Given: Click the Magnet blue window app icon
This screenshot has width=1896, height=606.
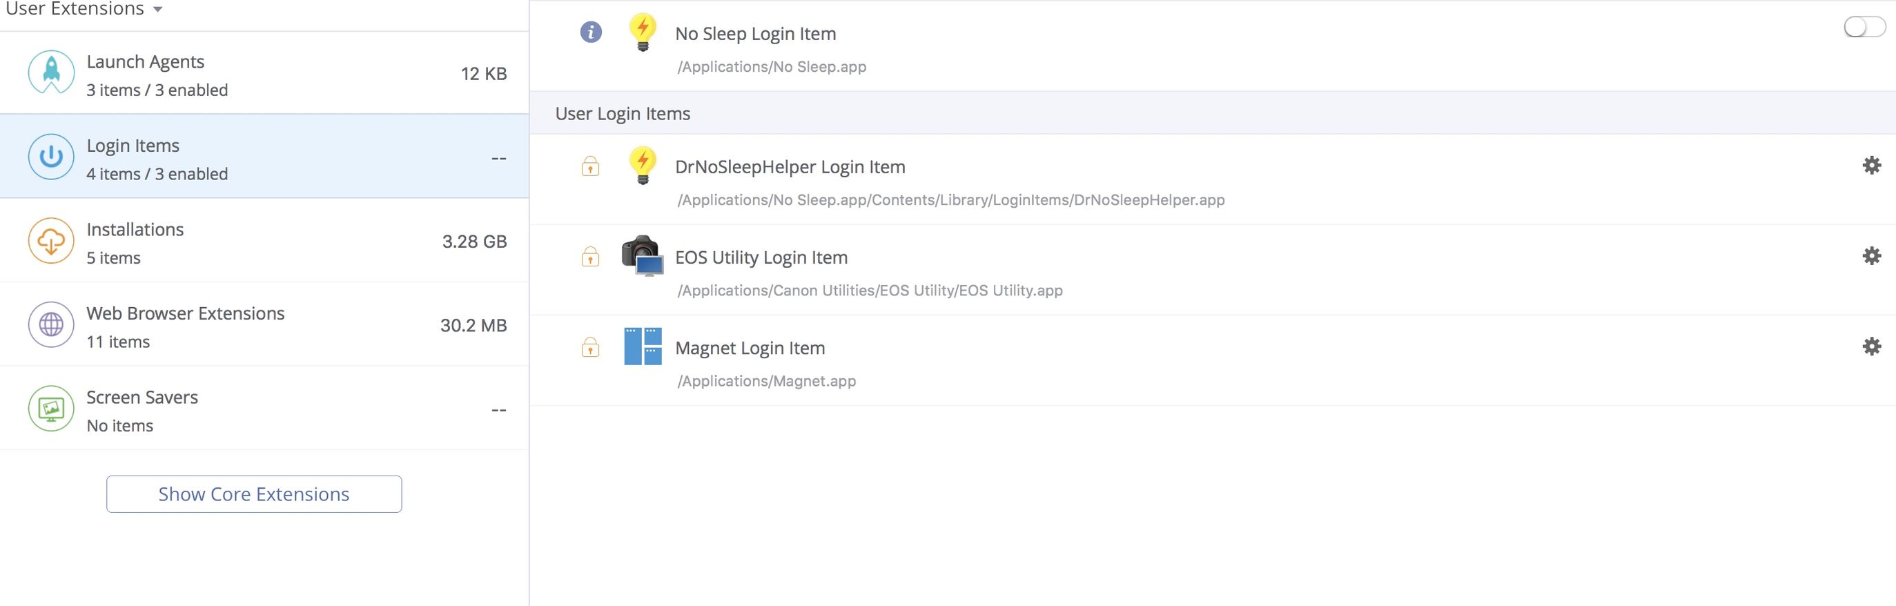Looking at the screenshot, I should pyautogui.click(x=643, y=346).
